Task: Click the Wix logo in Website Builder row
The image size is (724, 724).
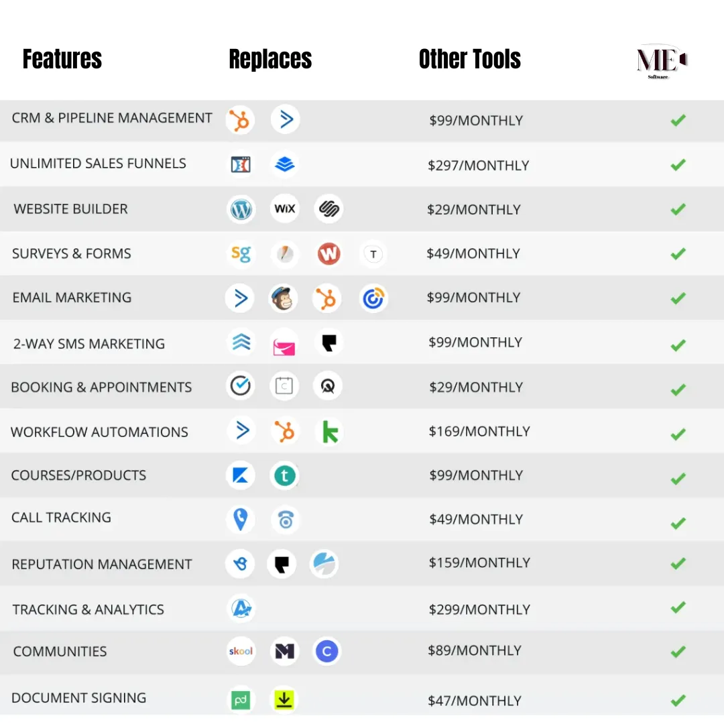Action: pyautogui.click(x=284, y=208)
